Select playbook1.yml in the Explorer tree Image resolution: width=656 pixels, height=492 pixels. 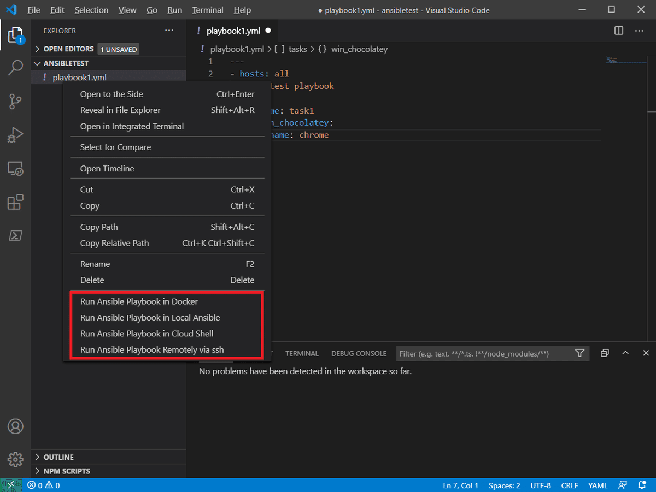(108, 78)
